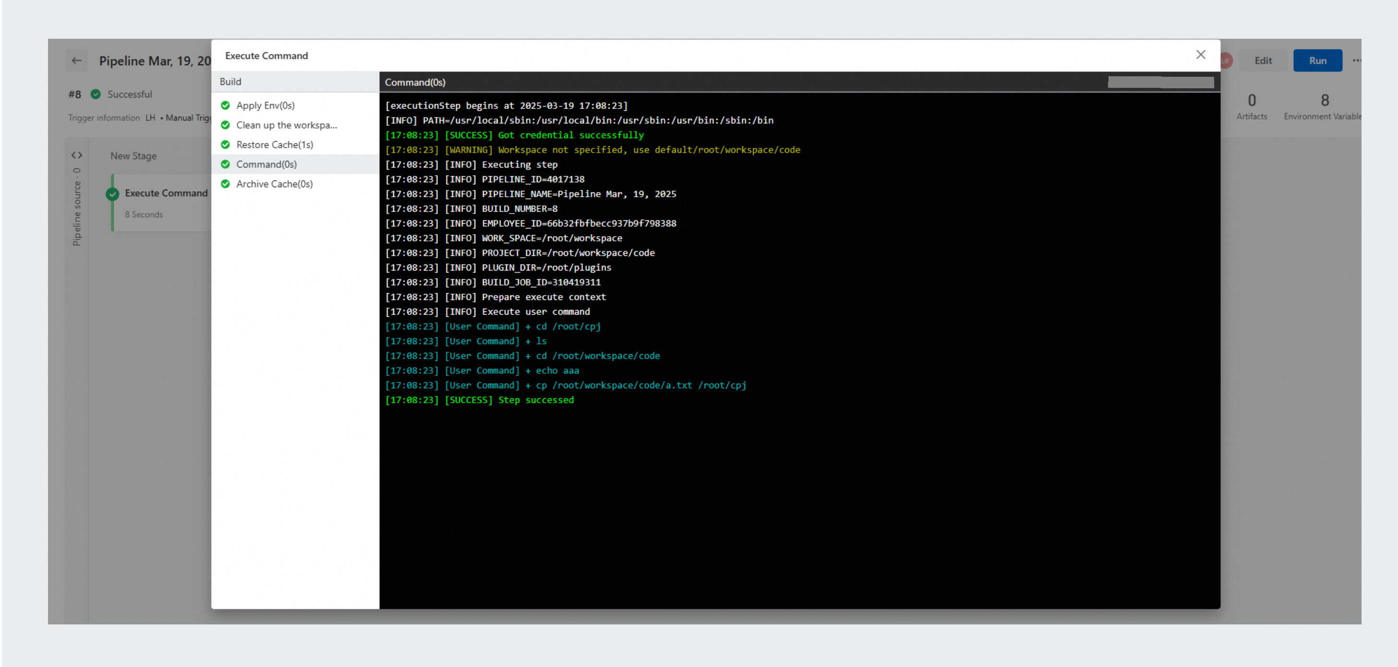
Task: Click the Build section header
Action: [x=230, y=82]
